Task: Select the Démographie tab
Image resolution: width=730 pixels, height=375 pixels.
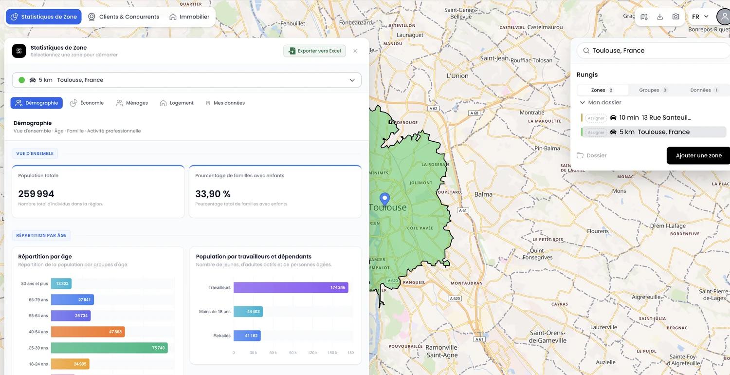Action: click(36, 103)
